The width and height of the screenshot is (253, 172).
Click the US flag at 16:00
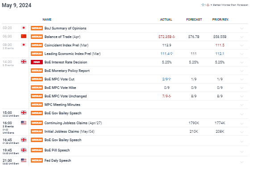(x=24, y=123)
